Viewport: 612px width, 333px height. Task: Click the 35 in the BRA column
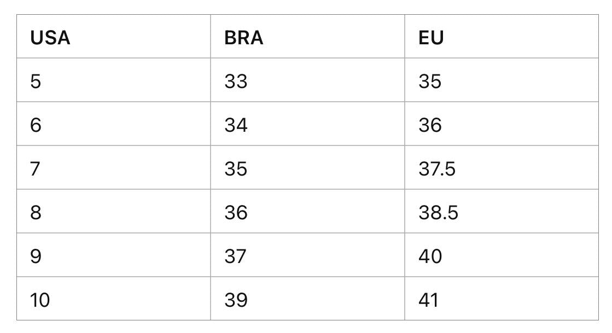coord(236,169)
